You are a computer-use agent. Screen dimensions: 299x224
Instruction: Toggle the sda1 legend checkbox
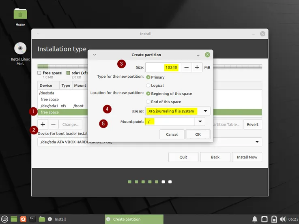click(68, 73)
